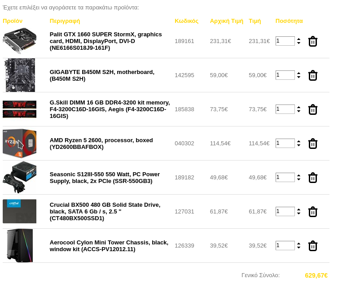
Task: Delete Seasonic S12III-550 power supply row
Action: [x=312, y=178]
